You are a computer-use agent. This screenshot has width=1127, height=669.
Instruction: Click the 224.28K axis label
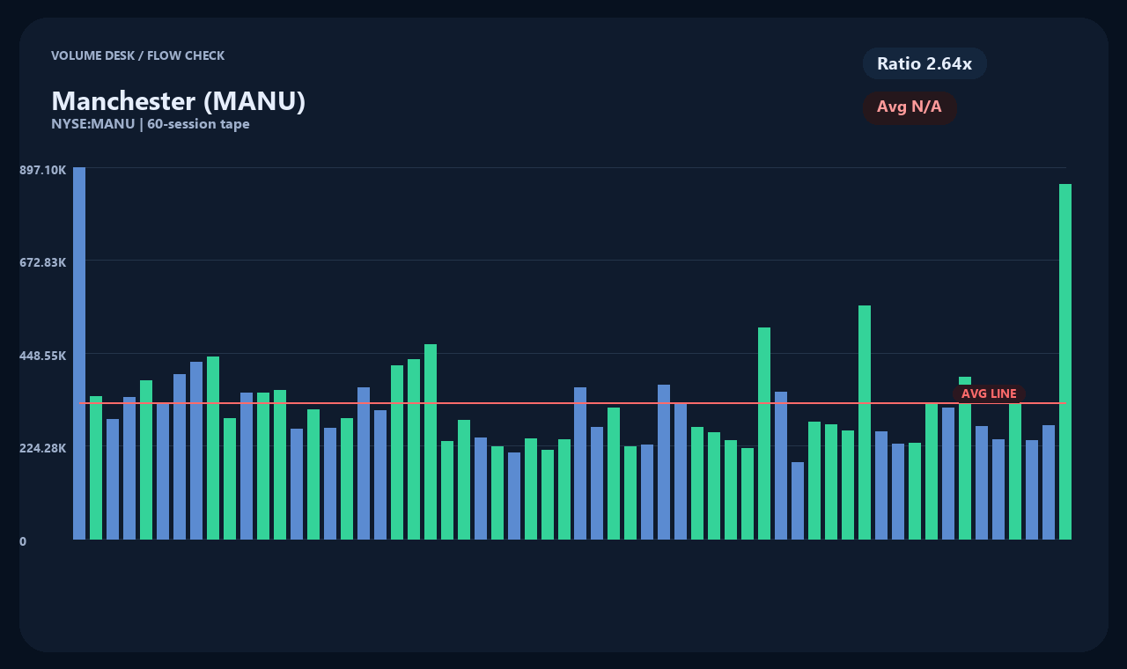point(43,448)
